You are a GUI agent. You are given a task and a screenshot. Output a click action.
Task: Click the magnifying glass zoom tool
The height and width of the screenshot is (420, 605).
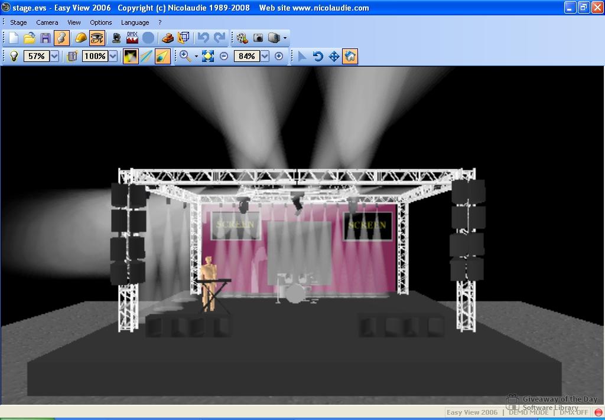(185, 56)
